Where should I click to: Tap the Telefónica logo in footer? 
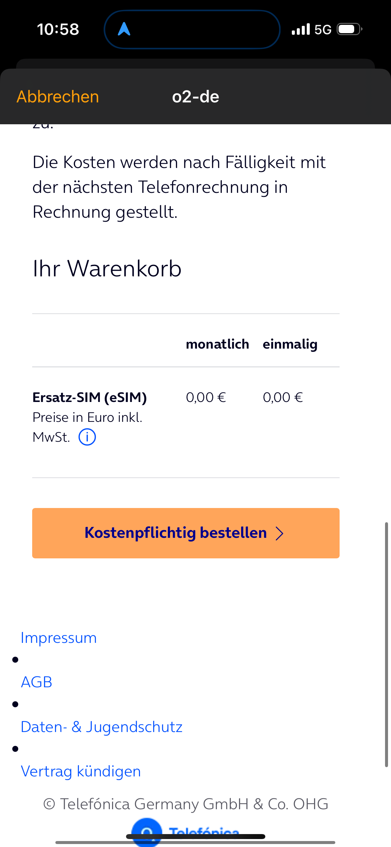point(186,832)
